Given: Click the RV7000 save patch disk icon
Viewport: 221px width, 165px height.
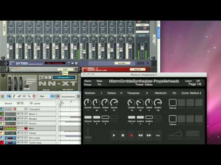Looking at the screenshot, I should click(x=76, y=63).
